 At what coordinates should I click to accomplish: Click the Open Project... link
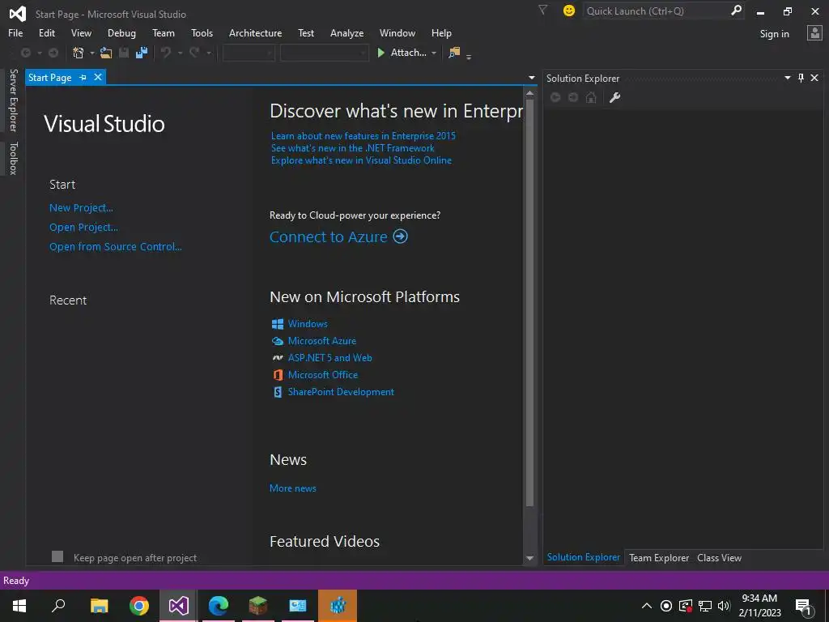(x=83, y=228)
